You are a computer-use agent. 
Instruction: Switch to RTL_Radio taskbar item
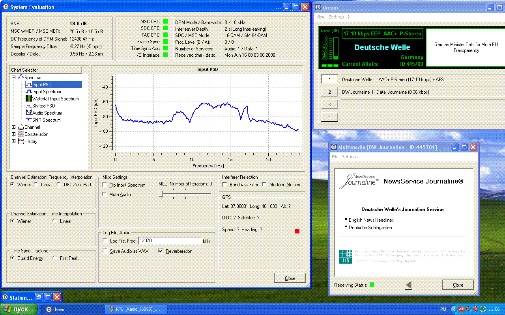pos(137,309)
